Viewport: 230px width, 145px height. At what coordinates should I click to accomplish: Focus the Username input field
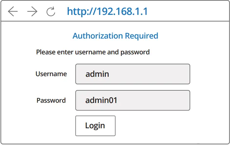pos(133,74)
